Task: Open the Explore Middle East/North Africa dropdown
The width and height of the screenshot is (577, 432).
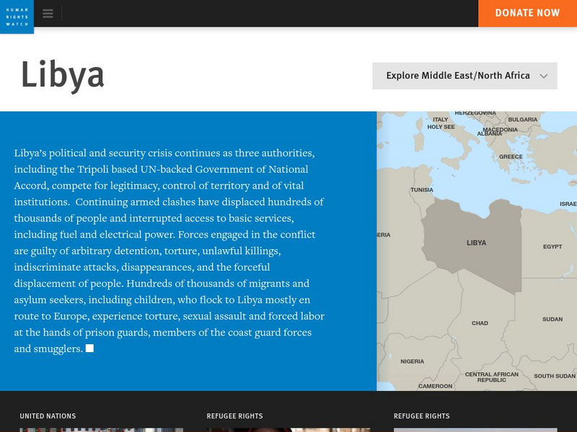Action: pyautogui.click(x=464, y=75)
